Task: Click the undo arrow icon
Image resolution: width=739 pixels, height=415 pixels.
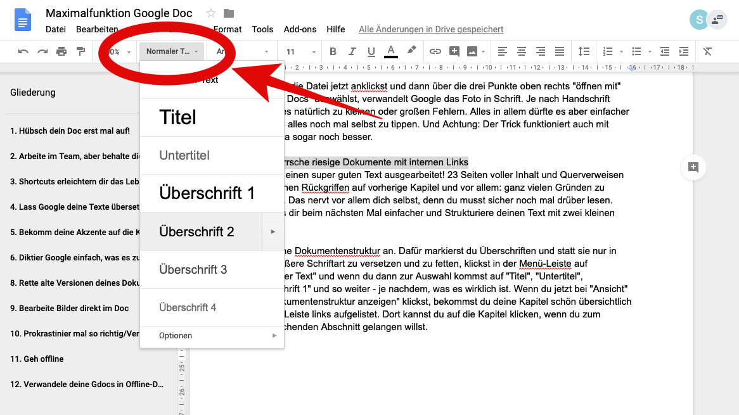Action: point(23,51)
